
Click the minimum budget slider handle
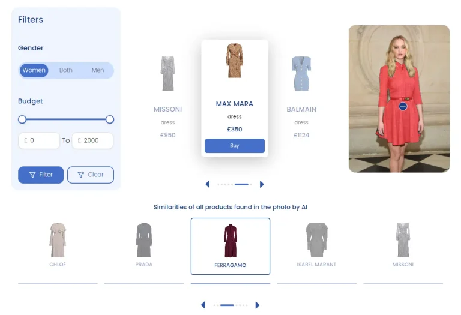pos(22,119)
